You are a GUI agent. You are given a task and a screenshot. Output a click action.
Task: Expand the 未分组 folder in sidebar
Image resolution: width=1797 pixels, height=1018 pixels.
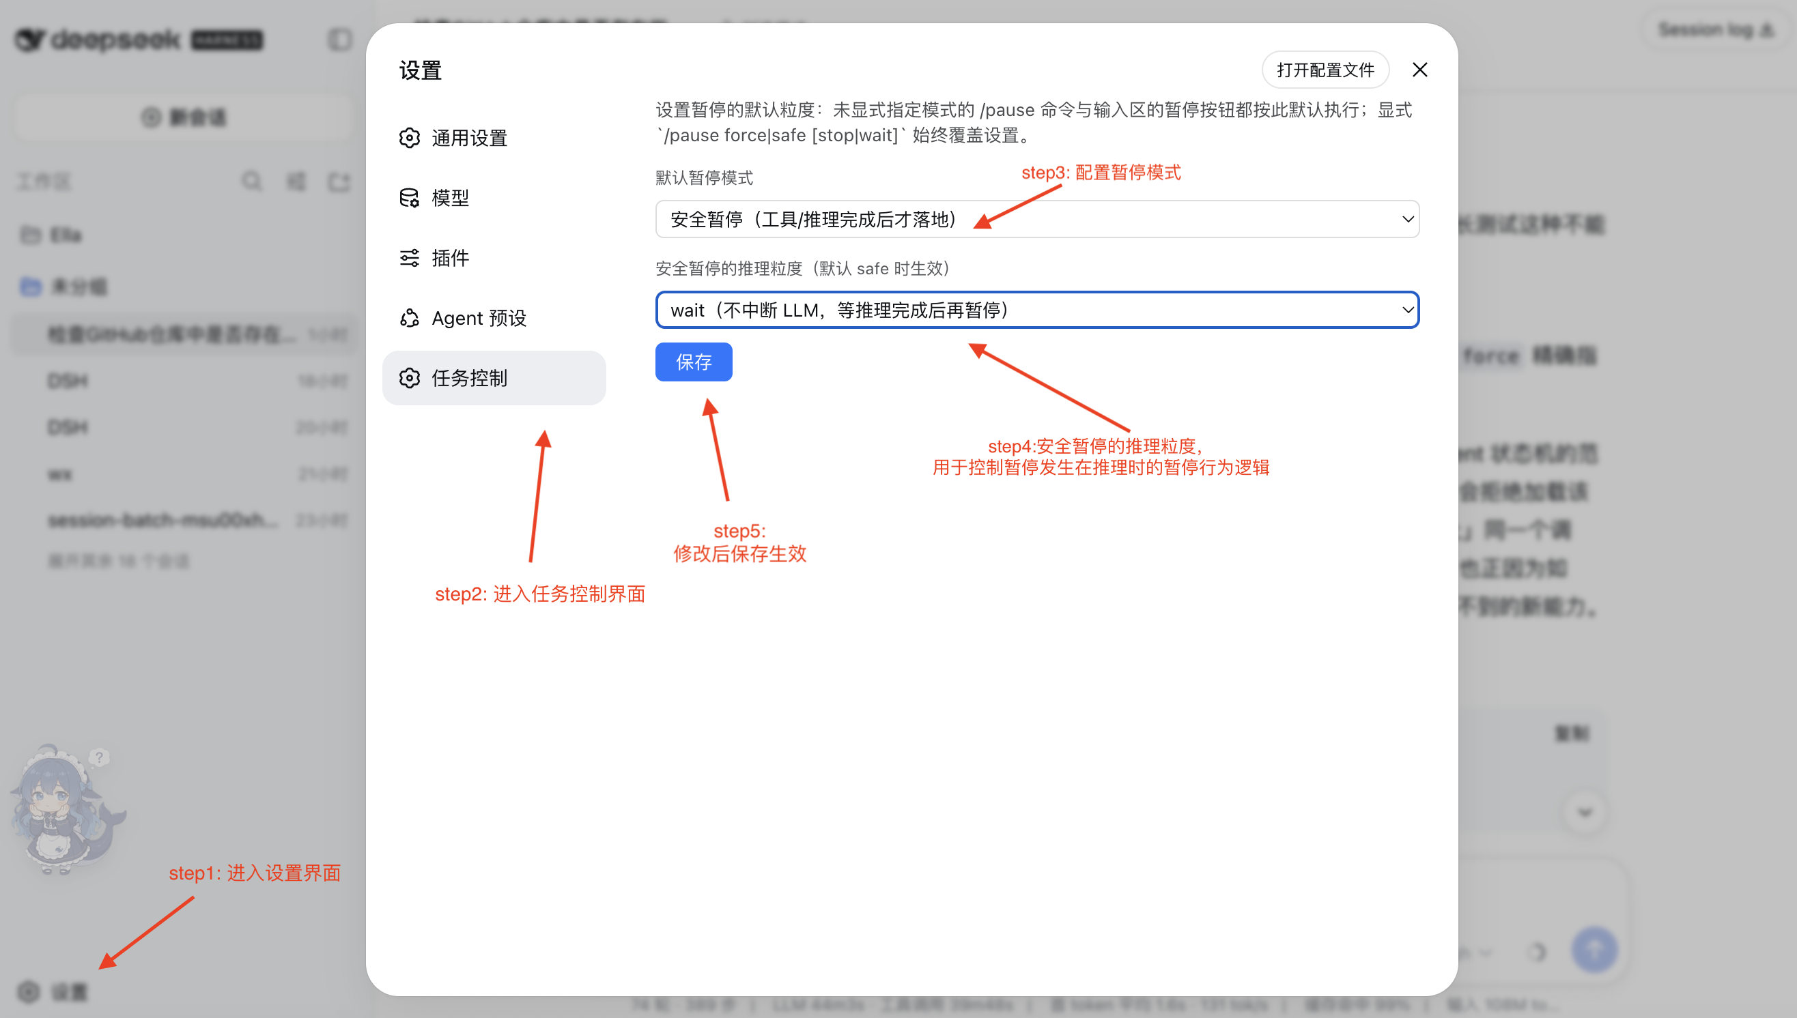[63, 287]
